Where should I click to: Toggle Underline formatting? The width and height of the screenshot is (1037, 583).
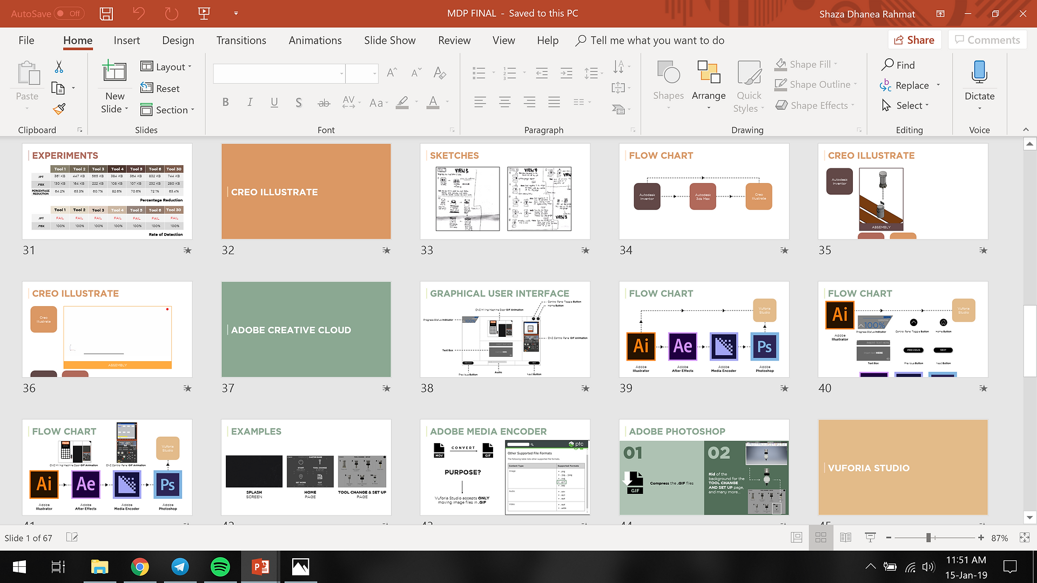(x=274, y=102)
